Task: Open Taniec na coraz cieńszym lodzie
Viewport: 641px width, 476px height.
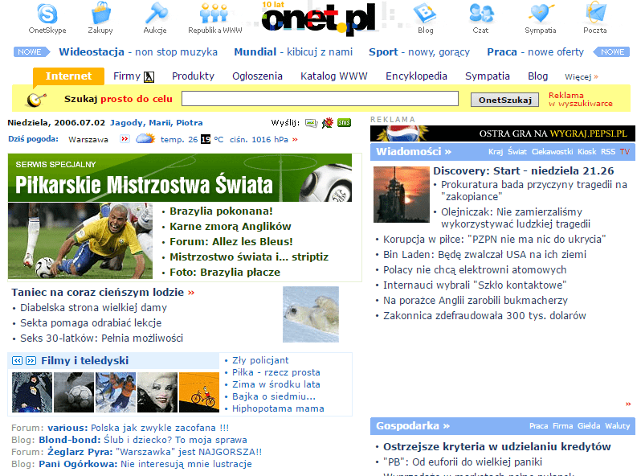Action: (98, 292)
